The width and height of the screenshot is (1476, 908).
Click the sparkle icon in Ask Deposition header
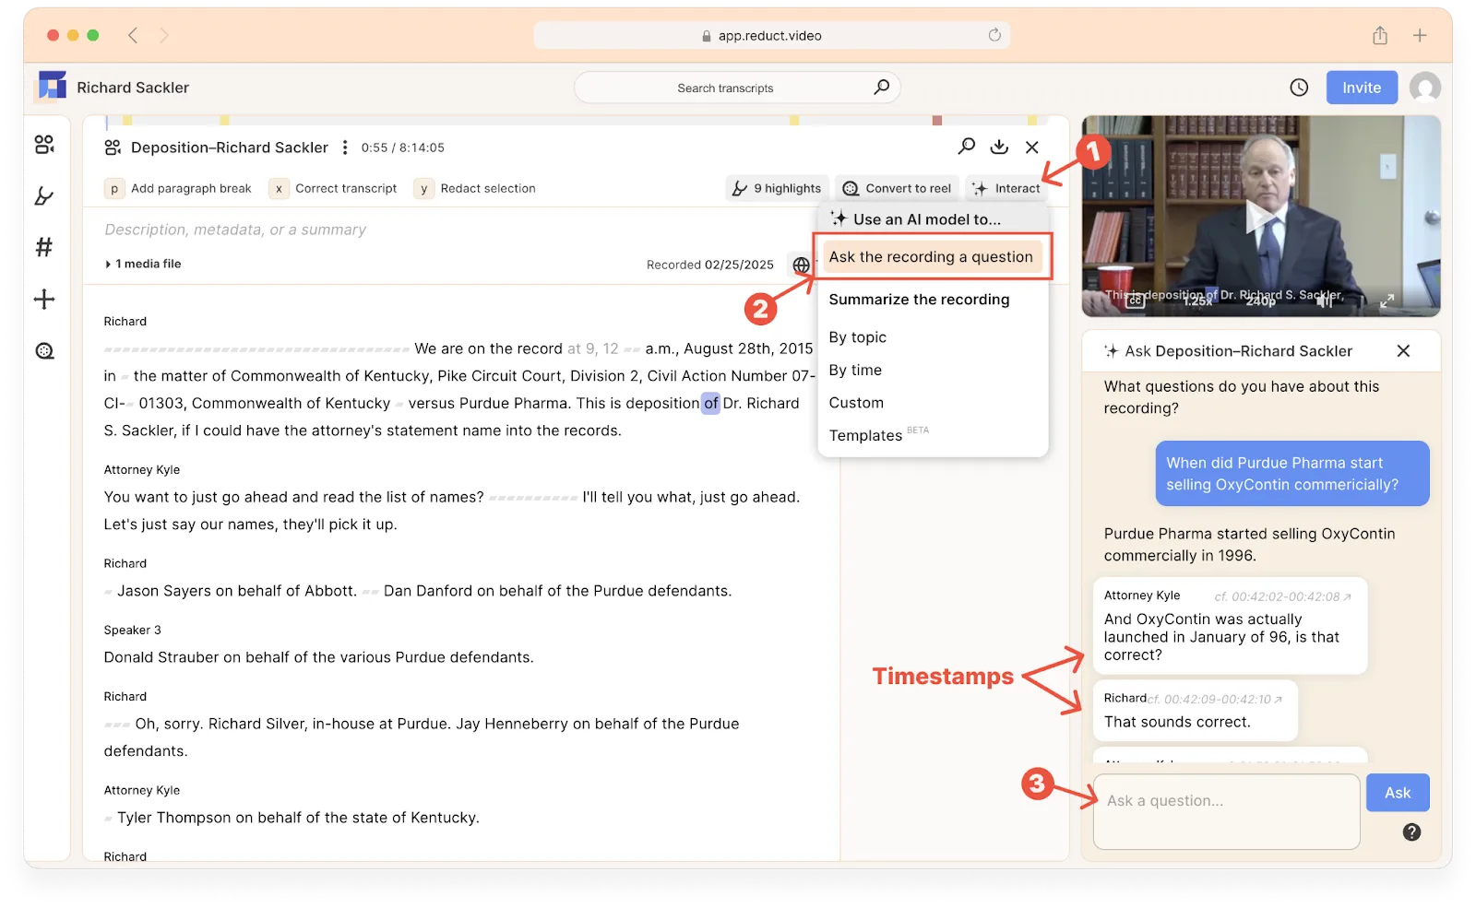coord(1112,351)
